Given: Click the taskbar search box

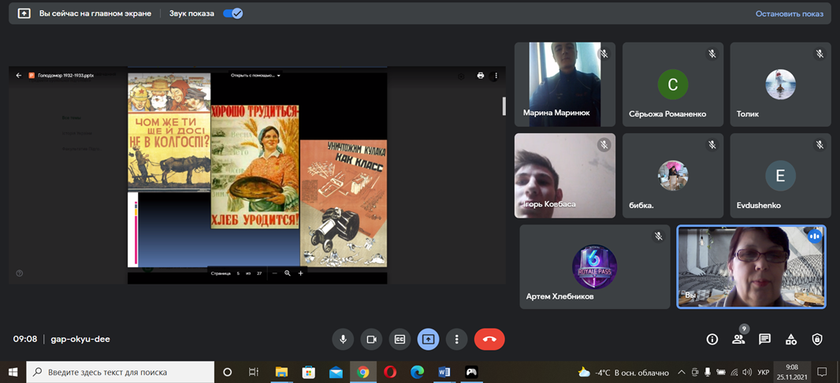Looking at the screenshot, I should coord(120,372).
